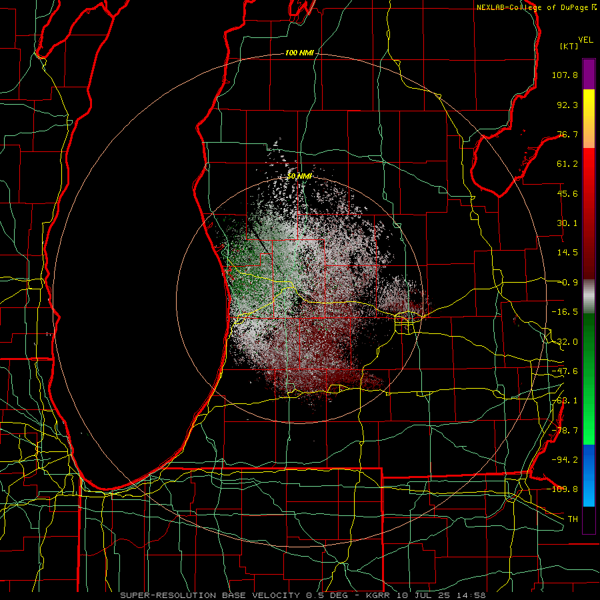Click the TH threshold label
This screenshot has height=600, width=600.
[x=573, y=519]
